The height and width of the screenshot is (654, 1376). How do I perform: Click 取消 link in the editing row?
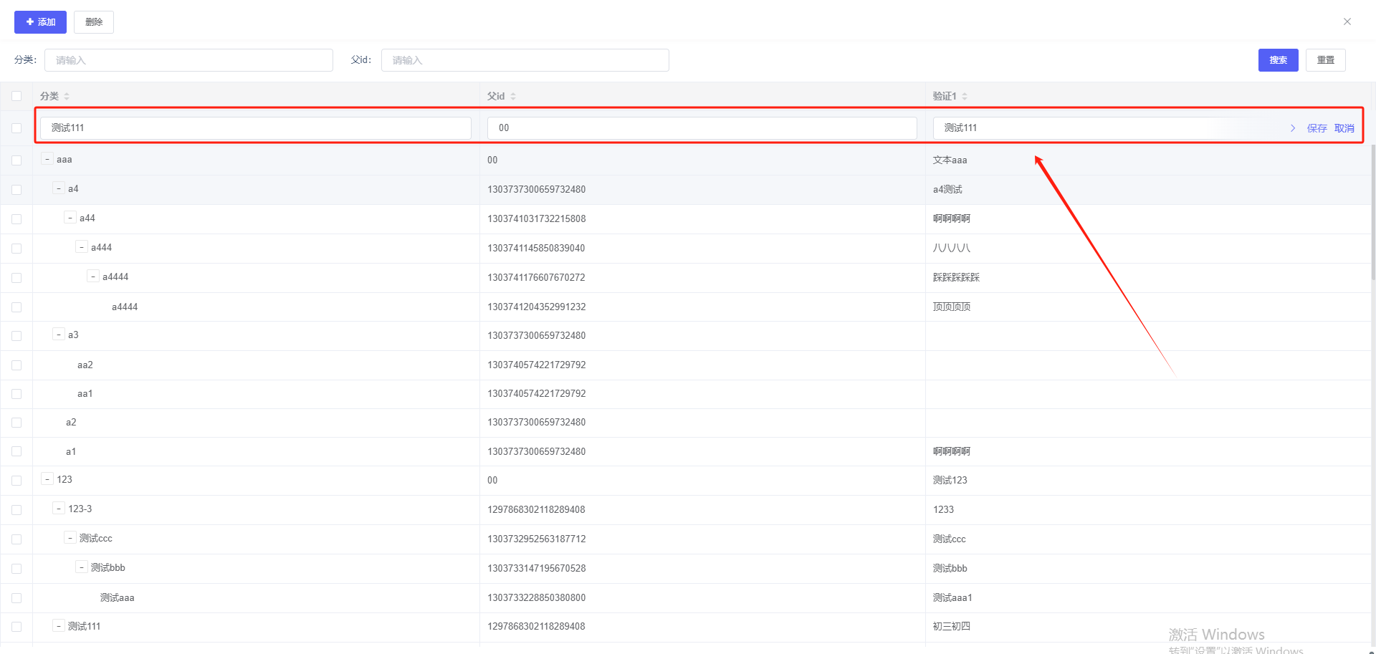pyautogui.click(x=1344, y=128)
